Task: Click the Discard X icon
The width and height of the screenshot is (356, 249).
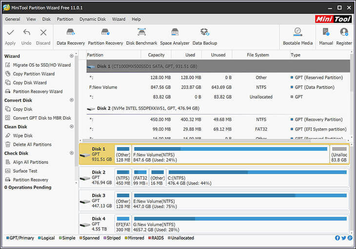Action: click(43, 33)
